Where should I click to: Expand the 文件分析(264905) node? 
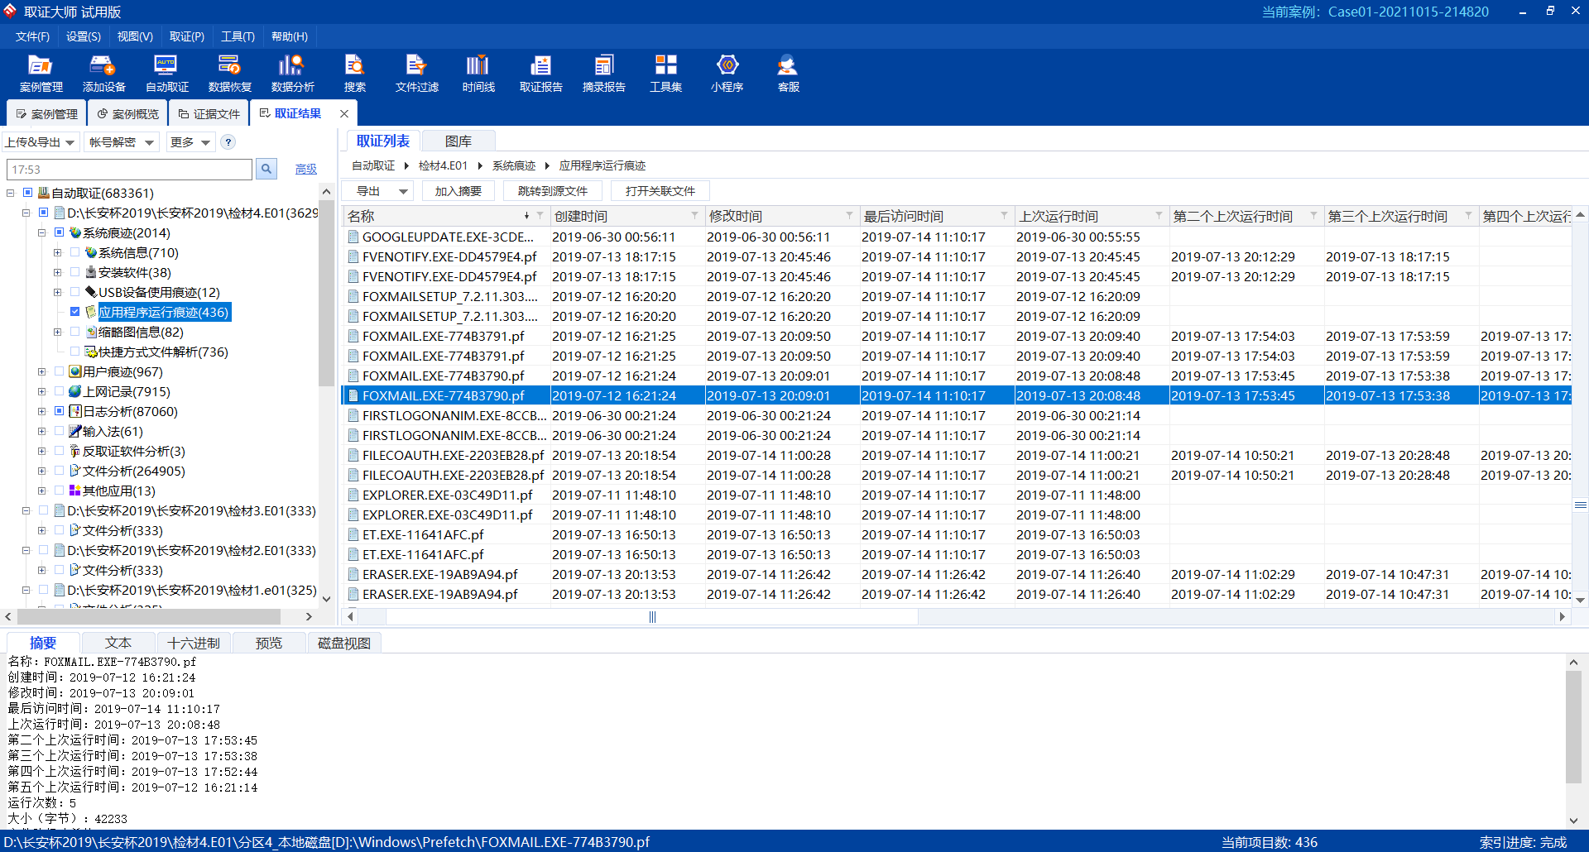click(41, 471)
